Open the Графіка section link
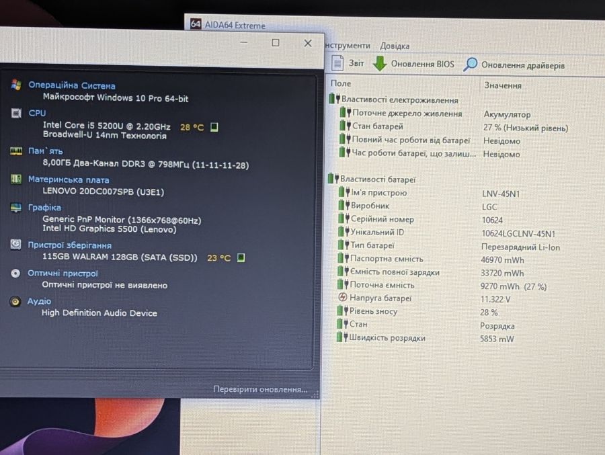Screen dimensions: 605x455 click(x=44, y=208)
